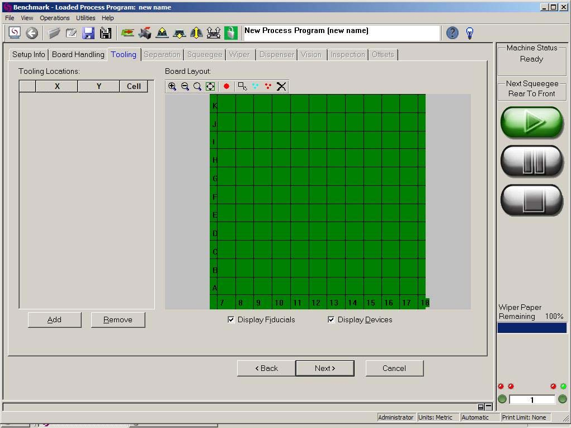Click the monitor logo icon in toolbar
Image resolution: width=571 pixels, height=428 pixels.
pyautogui.click(x=15, y=33)
